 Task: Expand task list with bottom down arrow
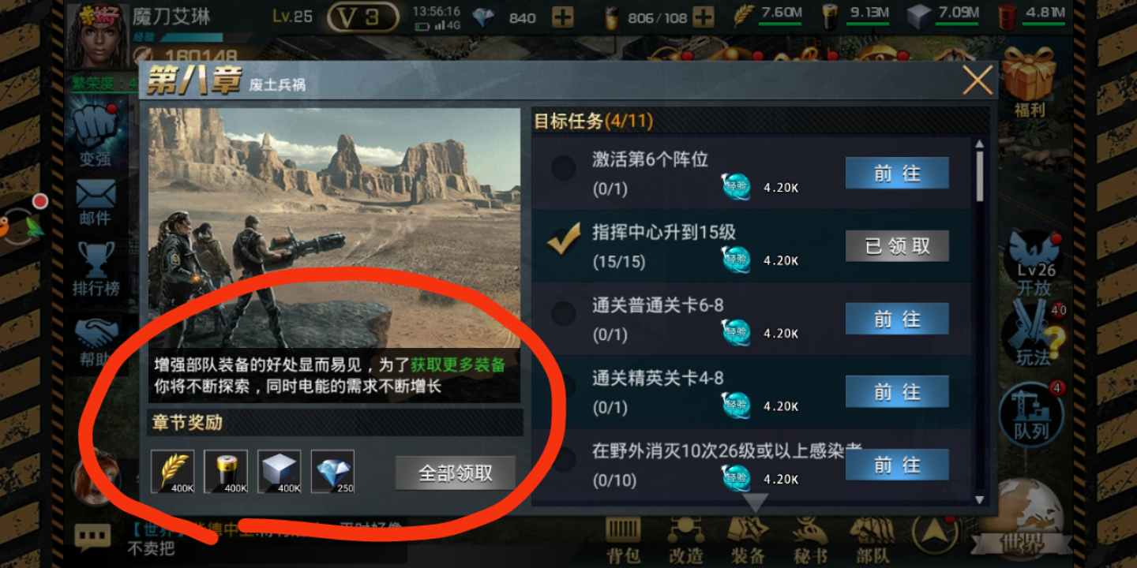tap(755, 503)
